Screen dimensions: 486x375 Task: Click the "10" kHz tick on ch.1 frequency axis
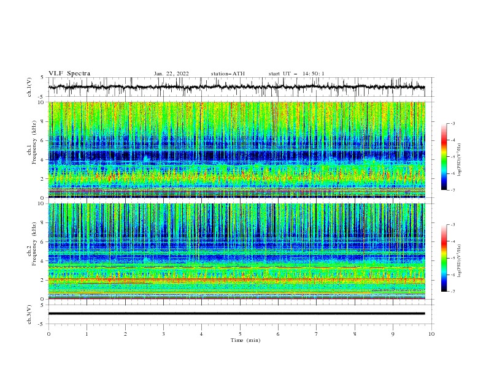tap(41, 102)
